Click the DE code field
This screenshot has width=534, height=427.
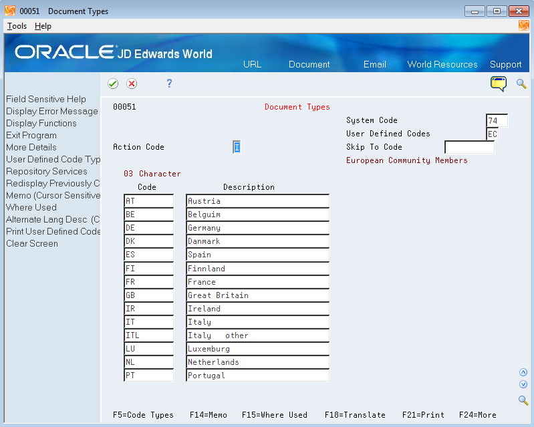click(x=149, y=227)
